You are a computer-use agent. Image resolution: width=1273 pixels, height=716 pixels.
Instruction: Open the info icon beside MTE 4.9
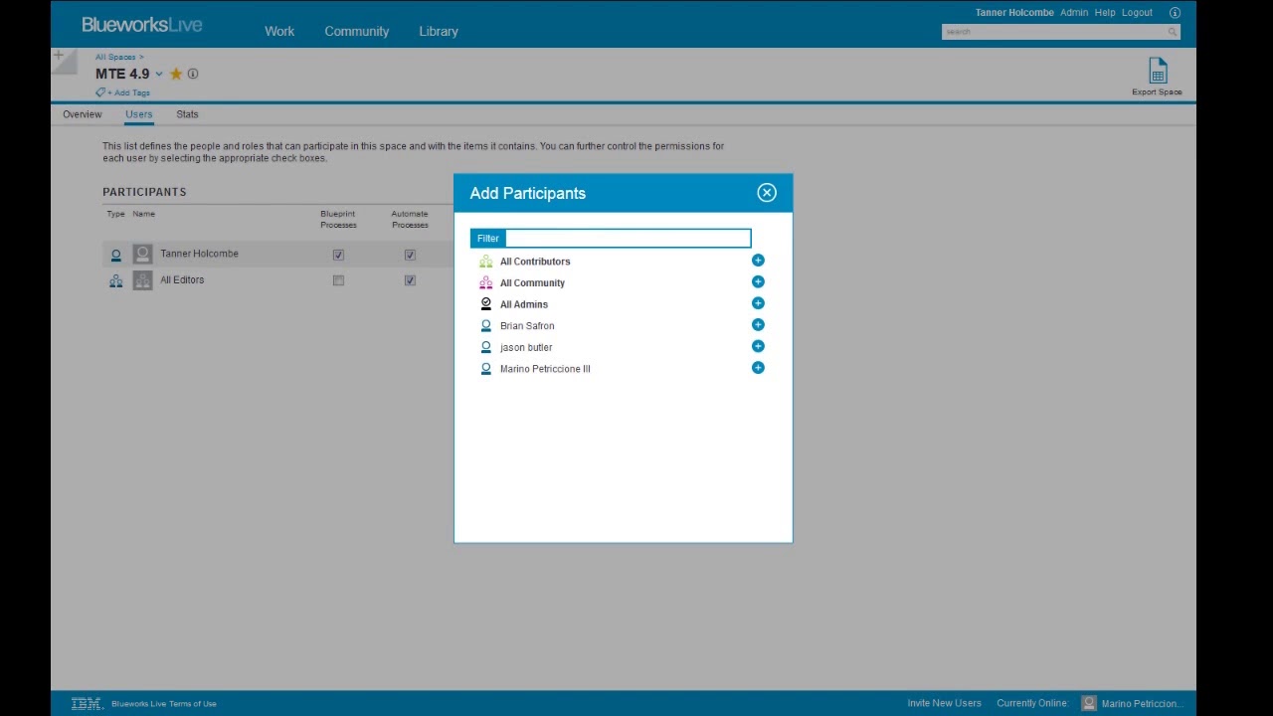tap(193, 74)
